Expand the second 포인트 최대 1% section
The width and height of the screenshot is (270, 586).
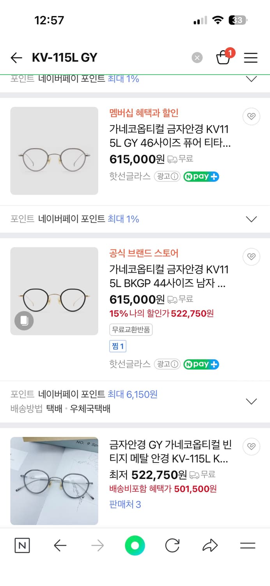pos(251,219)
